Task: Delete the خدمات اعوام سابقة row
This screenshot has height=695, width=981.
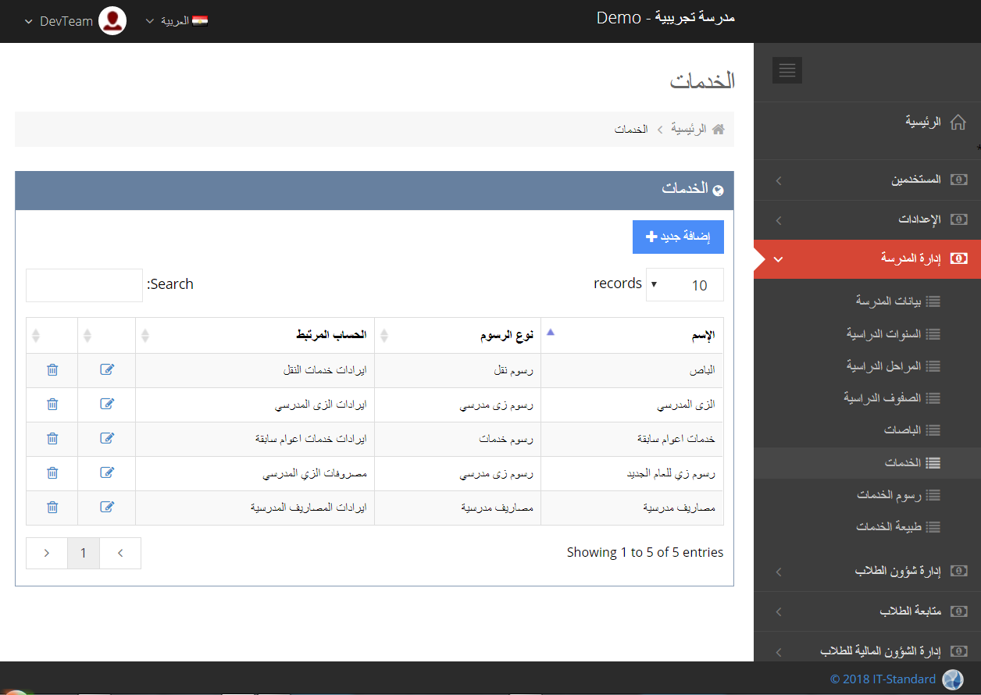Action: (52, 438)
